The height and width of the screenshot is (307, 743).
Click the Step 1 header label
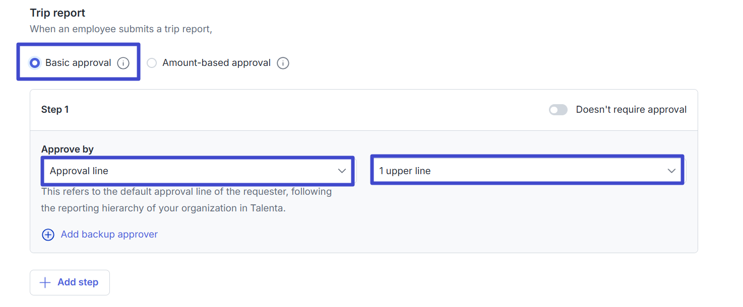tap(55, 110)
